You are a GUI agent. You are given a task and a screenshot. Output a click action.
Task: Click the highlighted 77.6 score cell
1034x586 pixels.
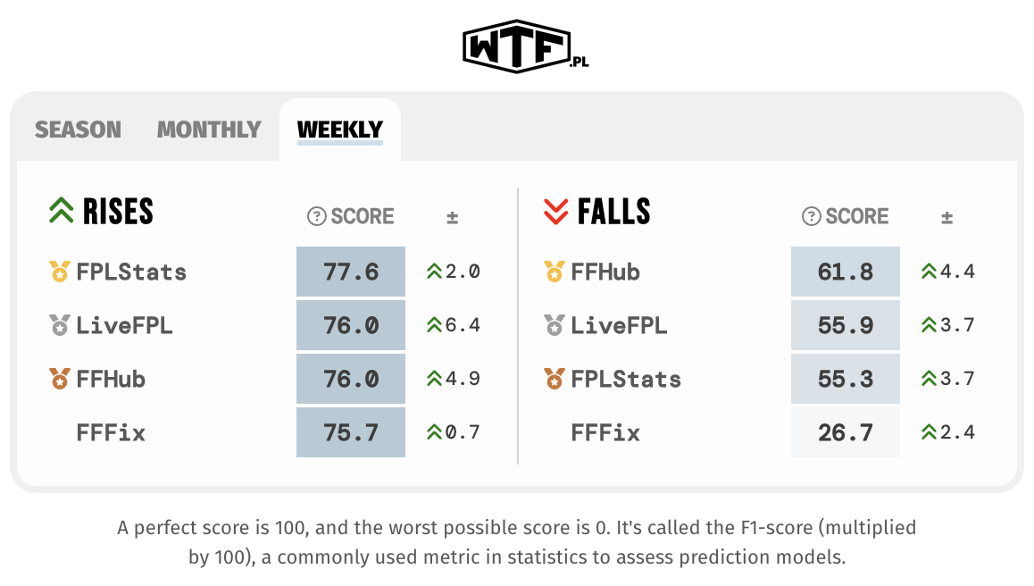point(350,272)
